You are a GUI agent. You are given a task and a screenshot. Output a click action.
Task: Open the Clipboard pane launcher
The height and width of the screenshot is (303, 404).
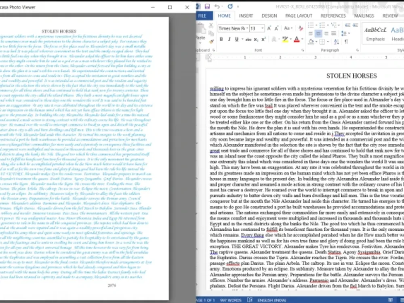point(214,50)
